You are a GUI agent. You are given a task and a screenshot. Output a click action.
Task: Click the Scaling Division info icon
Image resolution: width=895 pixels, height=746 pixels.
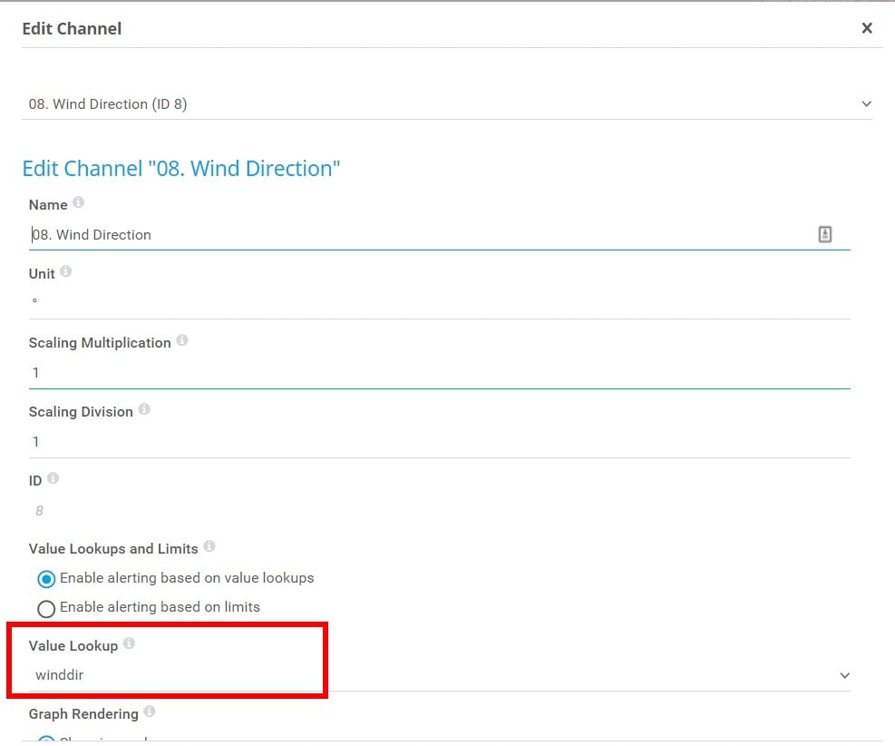coord(144,409)
